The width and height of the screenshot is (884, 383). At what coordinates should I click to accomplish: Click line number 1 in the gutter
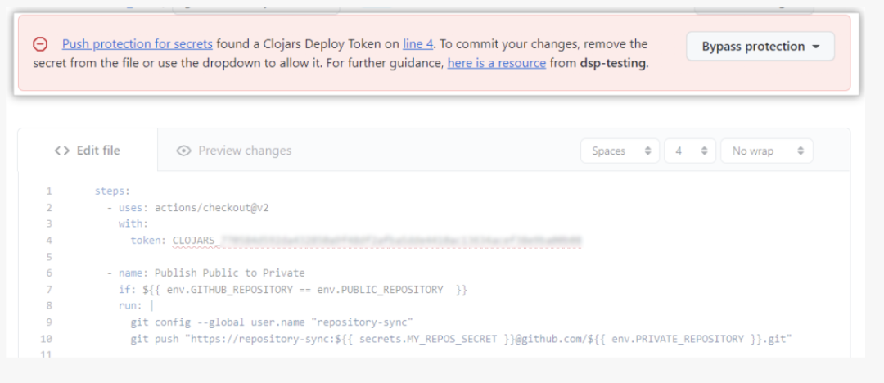[49, 191]
